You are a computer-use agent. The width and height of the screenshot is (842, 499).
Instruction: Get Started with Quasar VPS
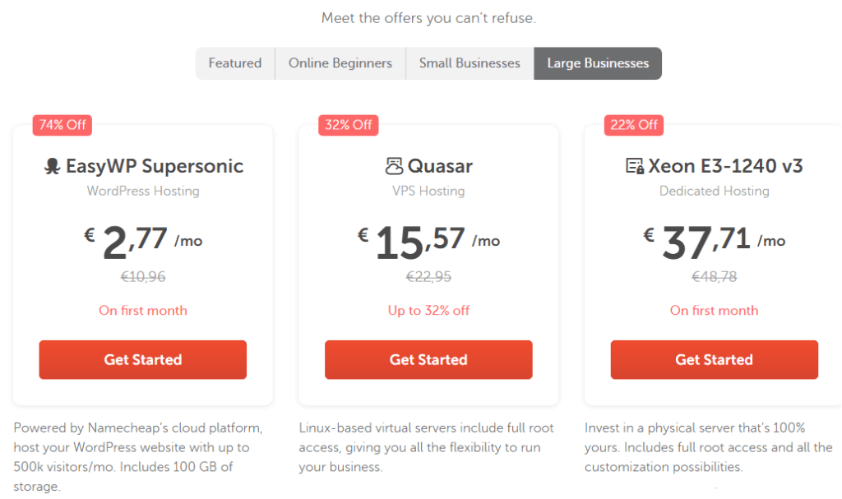click(428, 360)
